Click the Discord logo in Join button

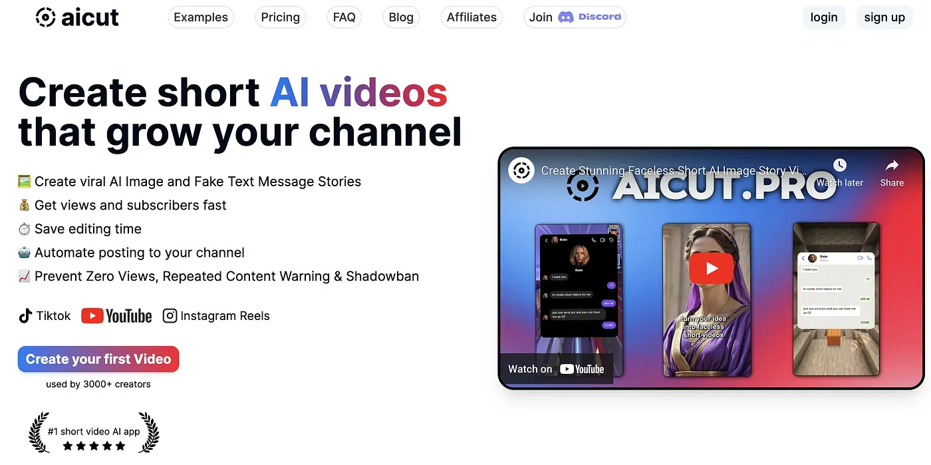point(566,17)
